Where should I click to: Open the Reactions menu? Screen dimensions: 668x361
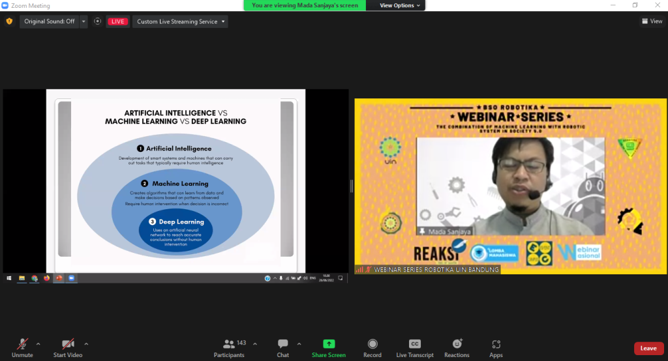click(x=457, y=347)
